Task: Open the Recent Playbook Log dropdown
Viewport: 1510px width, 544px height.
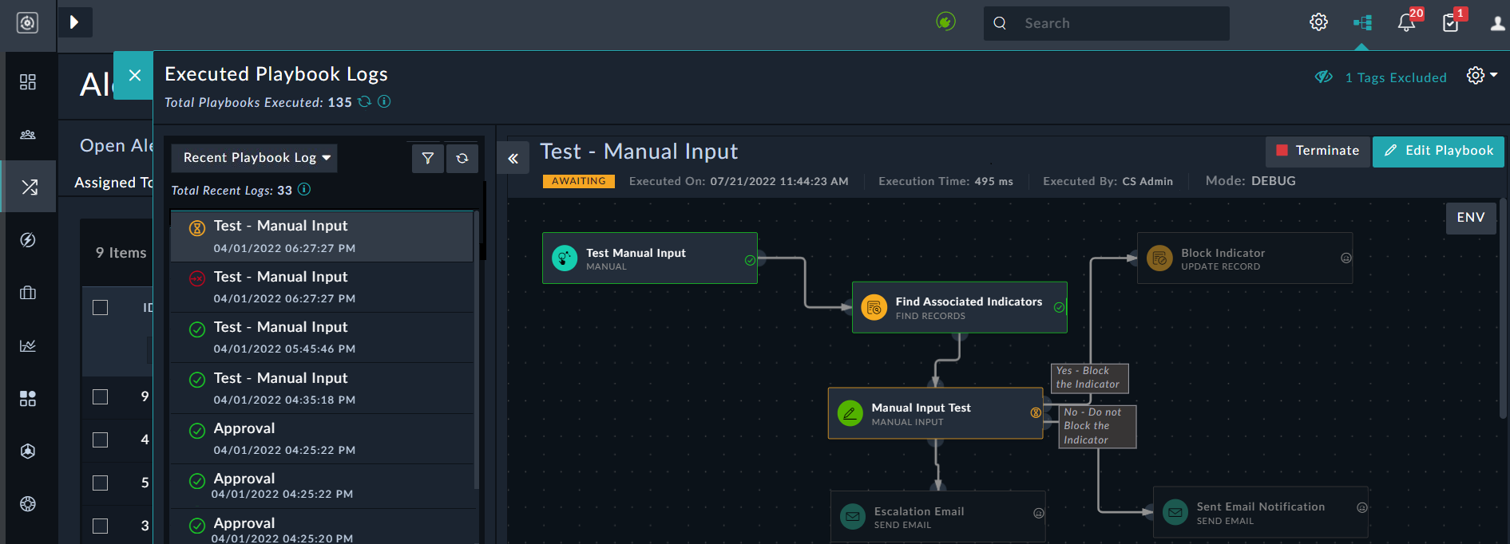Action: (255, 158)
